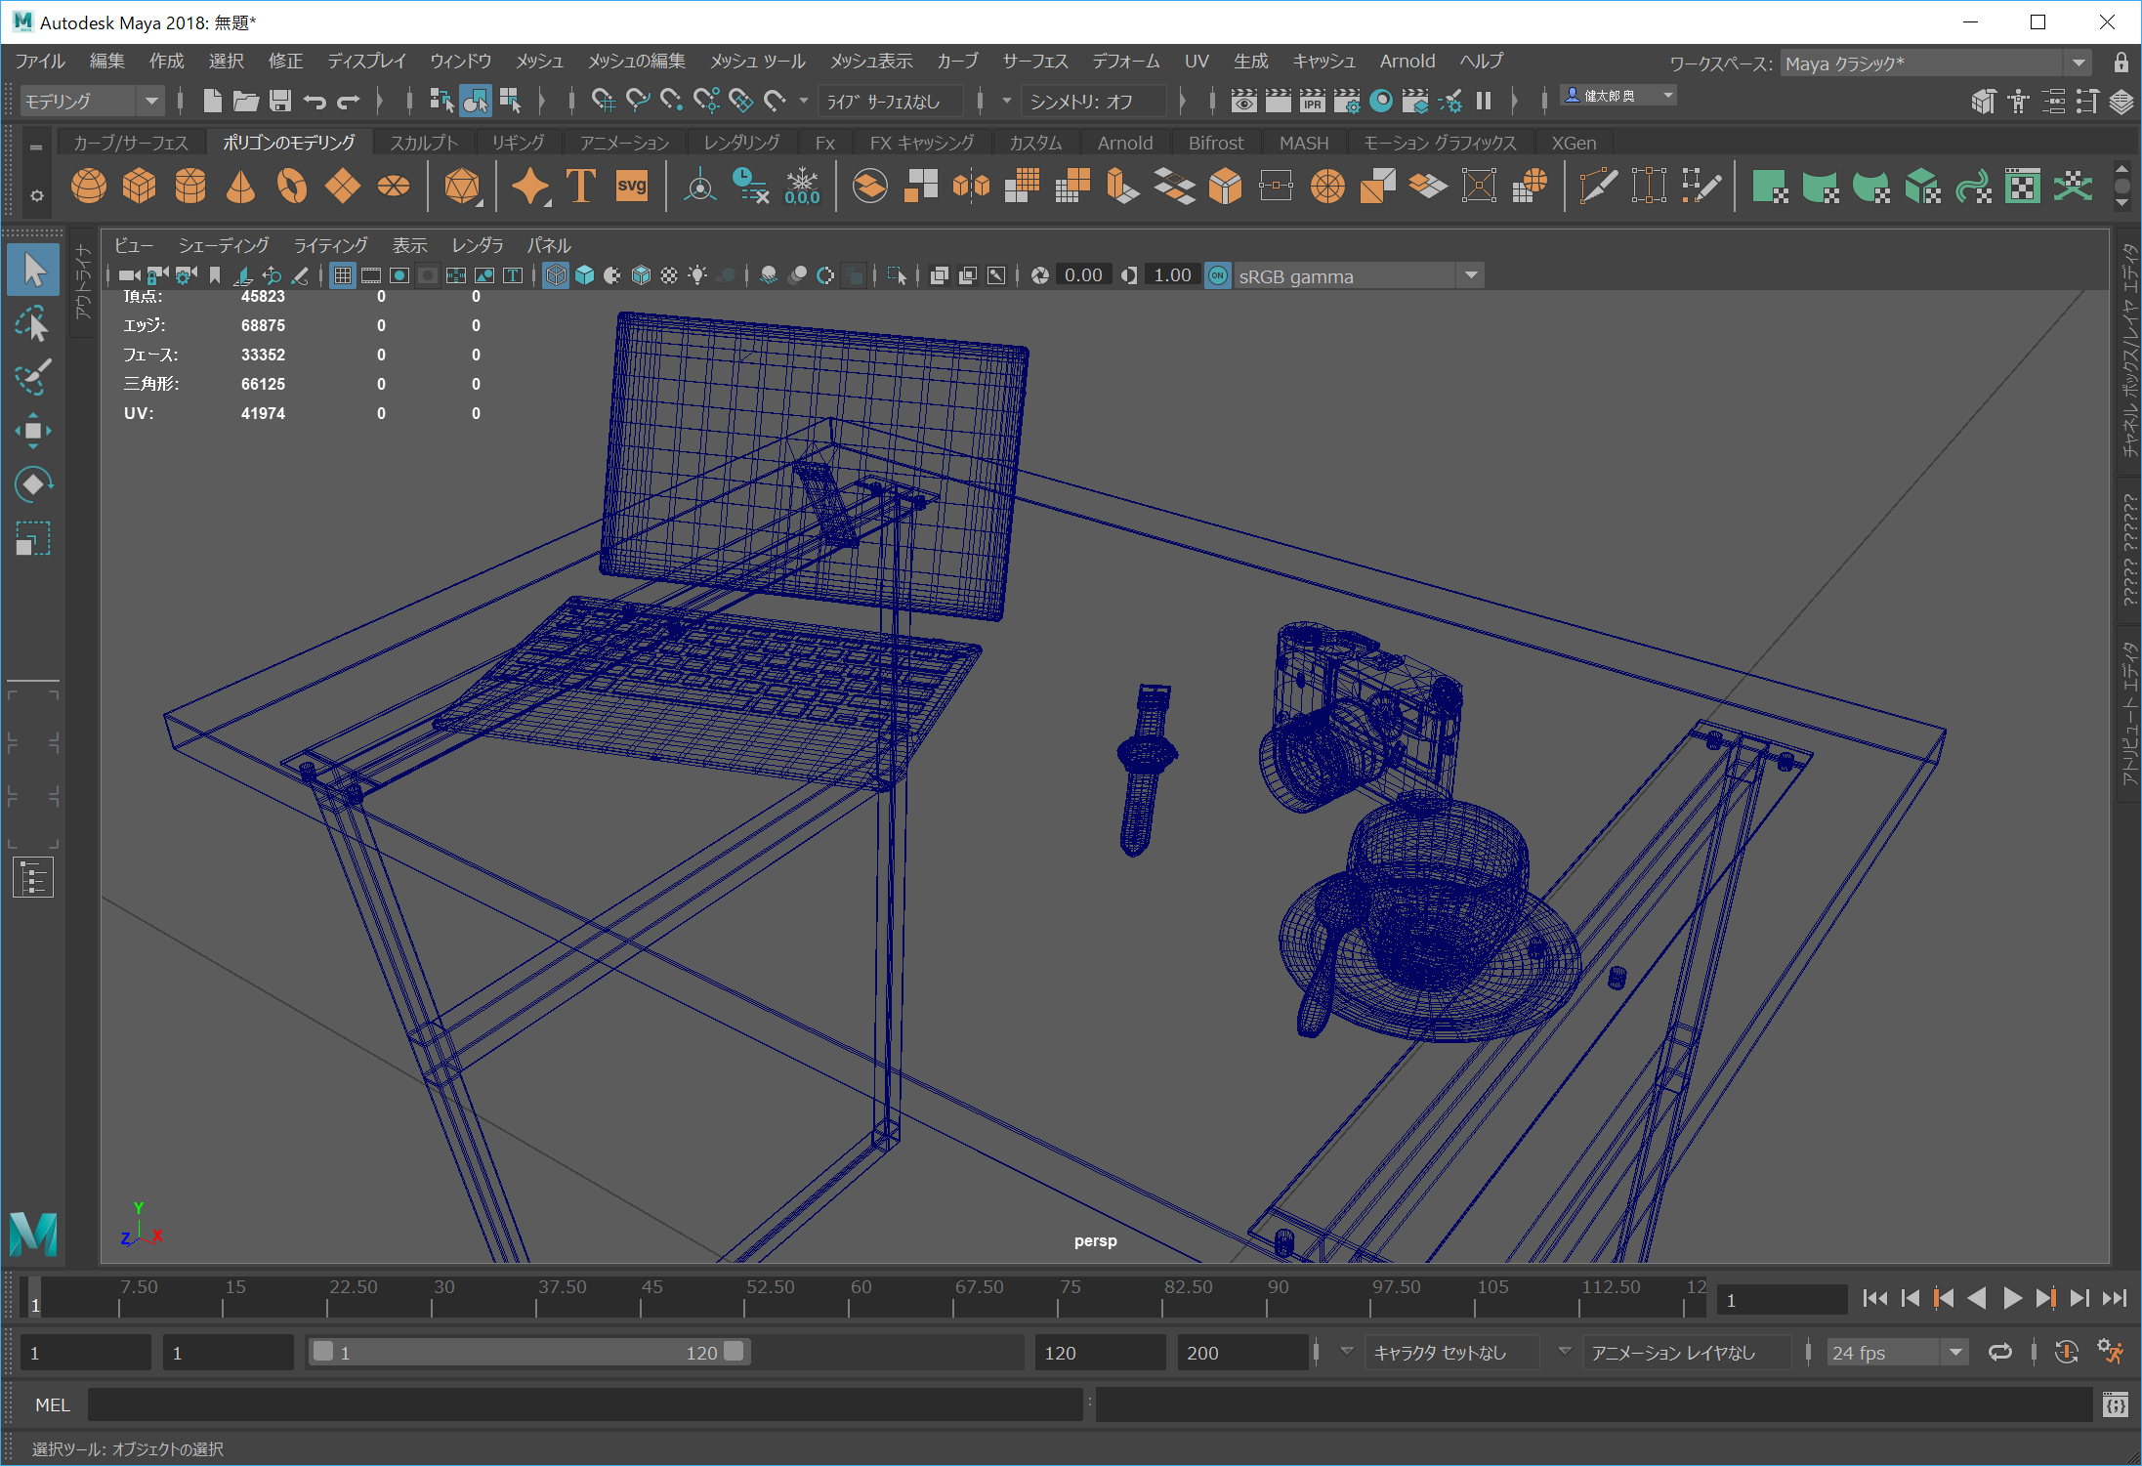Import SVG using the svg shelf icon

[631, 186]
